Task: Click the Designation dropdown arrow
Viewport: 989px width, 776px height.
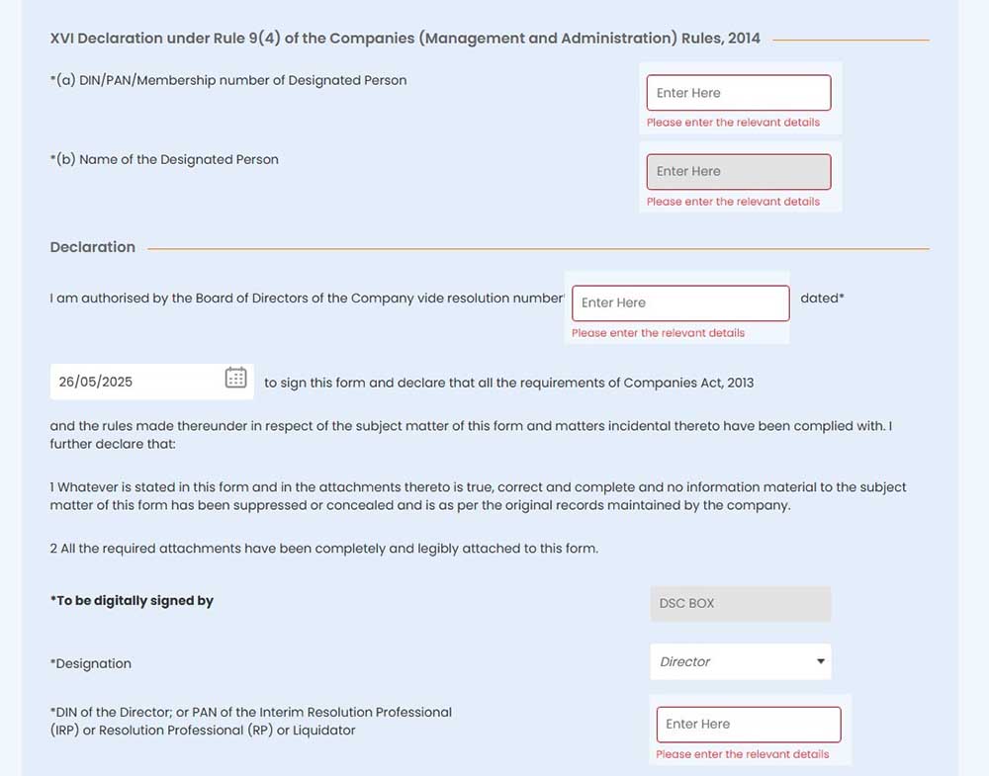Action: point(820,661)
